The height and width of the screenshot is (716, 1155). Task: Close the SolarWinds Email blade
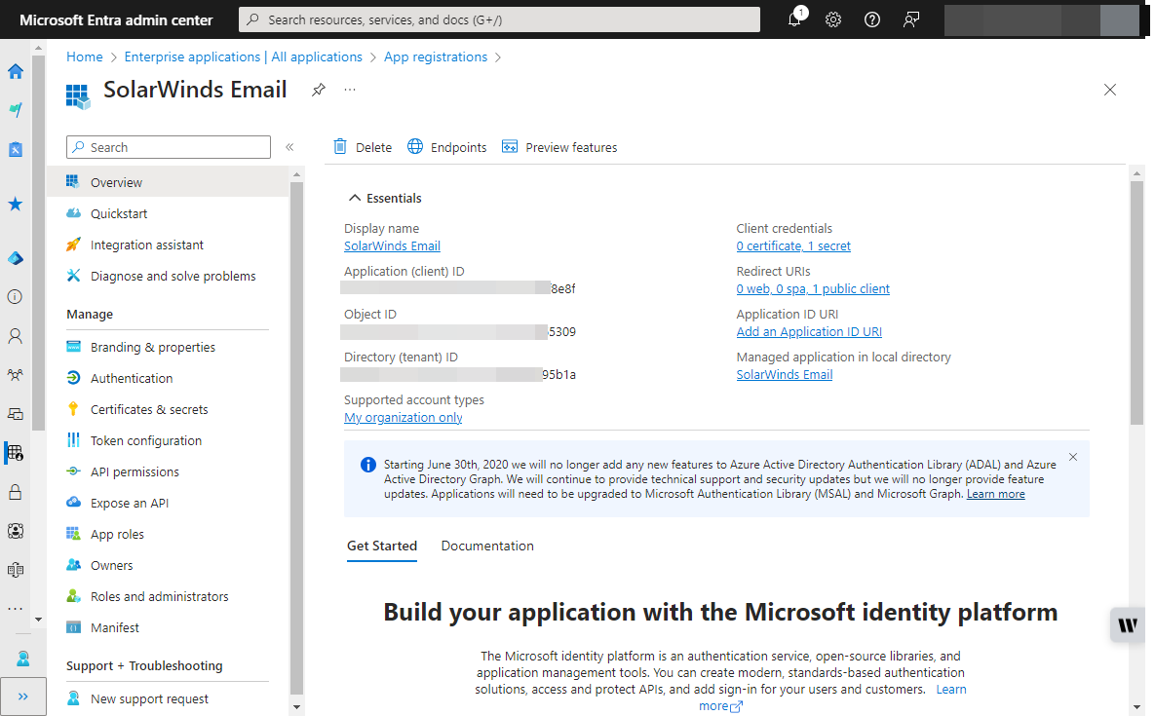tap(1110, 90)
